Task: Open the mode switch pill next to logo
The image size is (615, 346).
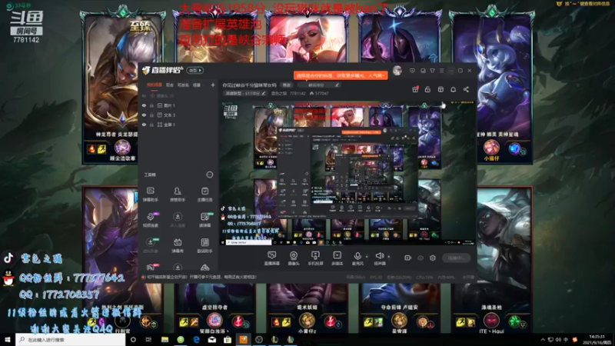Action: tap(195, 71)
